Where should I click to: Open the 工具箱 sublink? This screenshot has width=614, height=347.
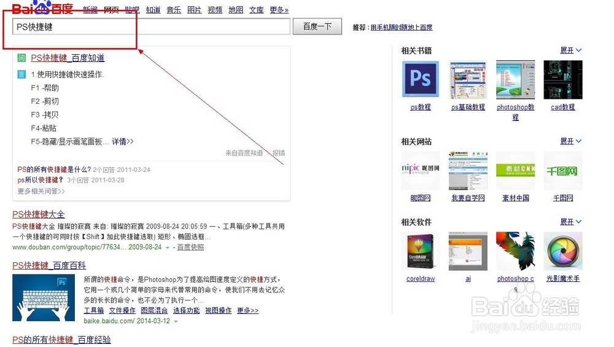click(93, 311)
